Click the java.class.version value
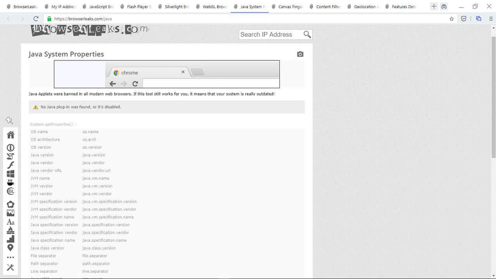The image size is (496, 279). tap(99, 248)
